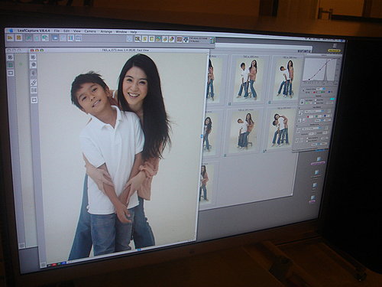The width and height of the screenshot is (382, 287).
Task: Open the curve channel popup menu below the graph
Action: pyautogui.click(x=321, y=89)
